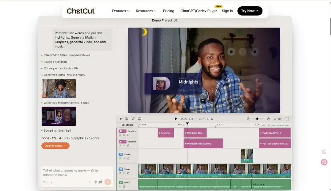The width and height of the screenshot is (331, 191).
Task: Jump to next cut arrow
Action: tap(268, 125)
